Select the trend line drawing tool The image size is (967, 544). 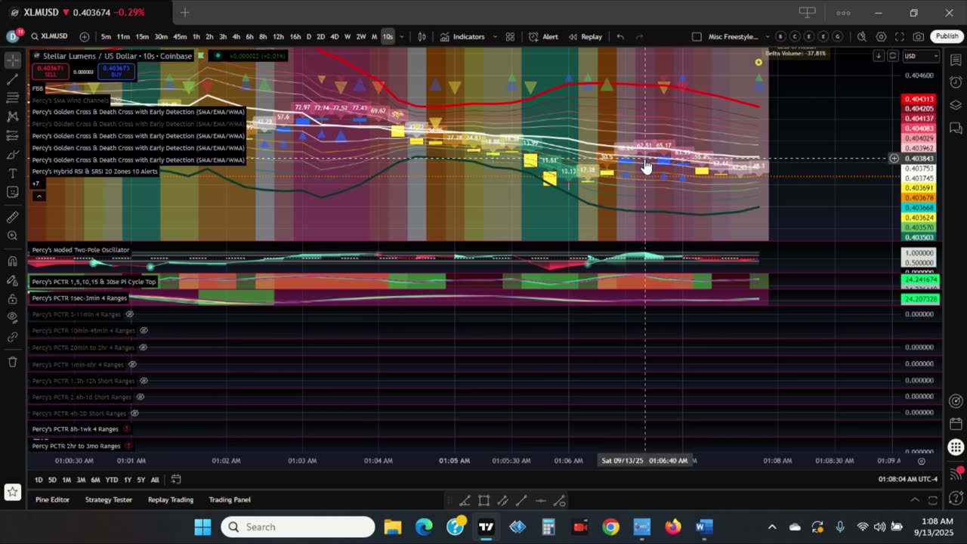[12, 79]
